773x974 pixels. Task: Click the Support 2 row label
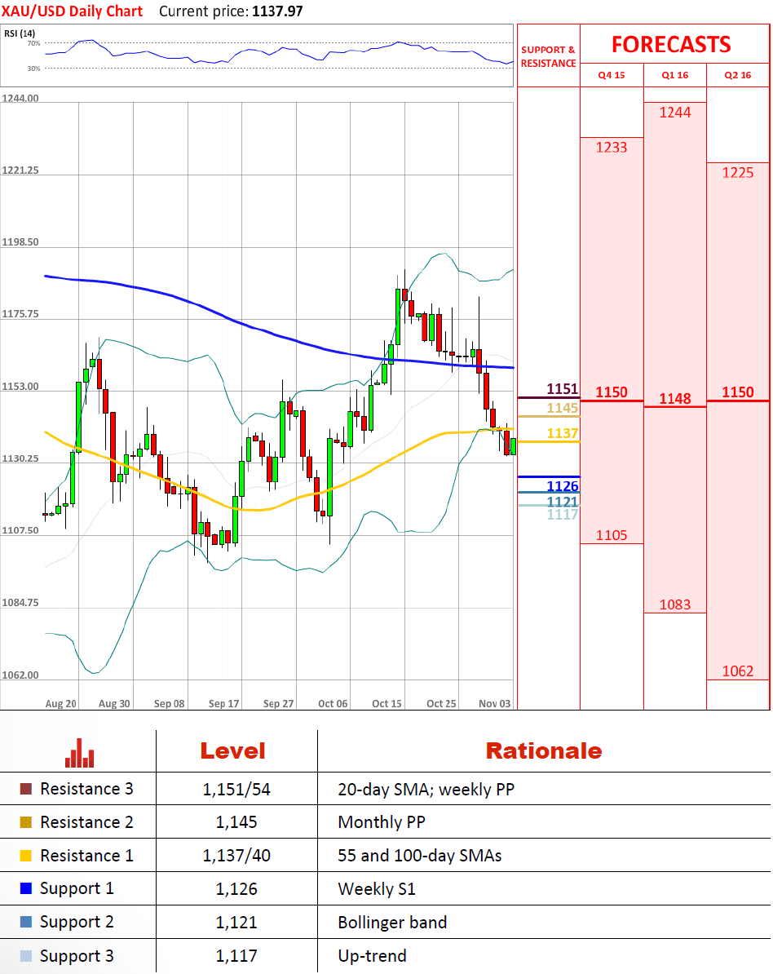(77, 923)
